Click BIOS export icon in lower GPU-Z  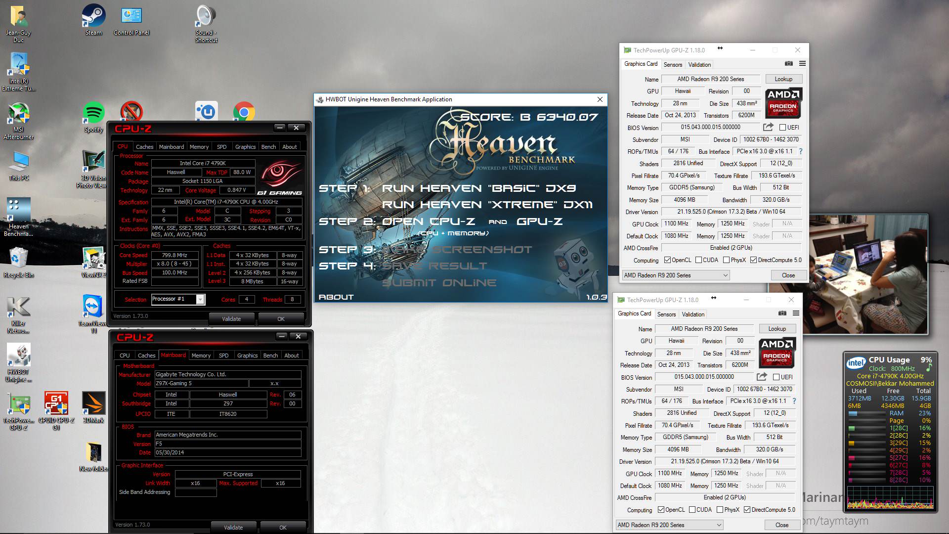[x=762, y=377]
